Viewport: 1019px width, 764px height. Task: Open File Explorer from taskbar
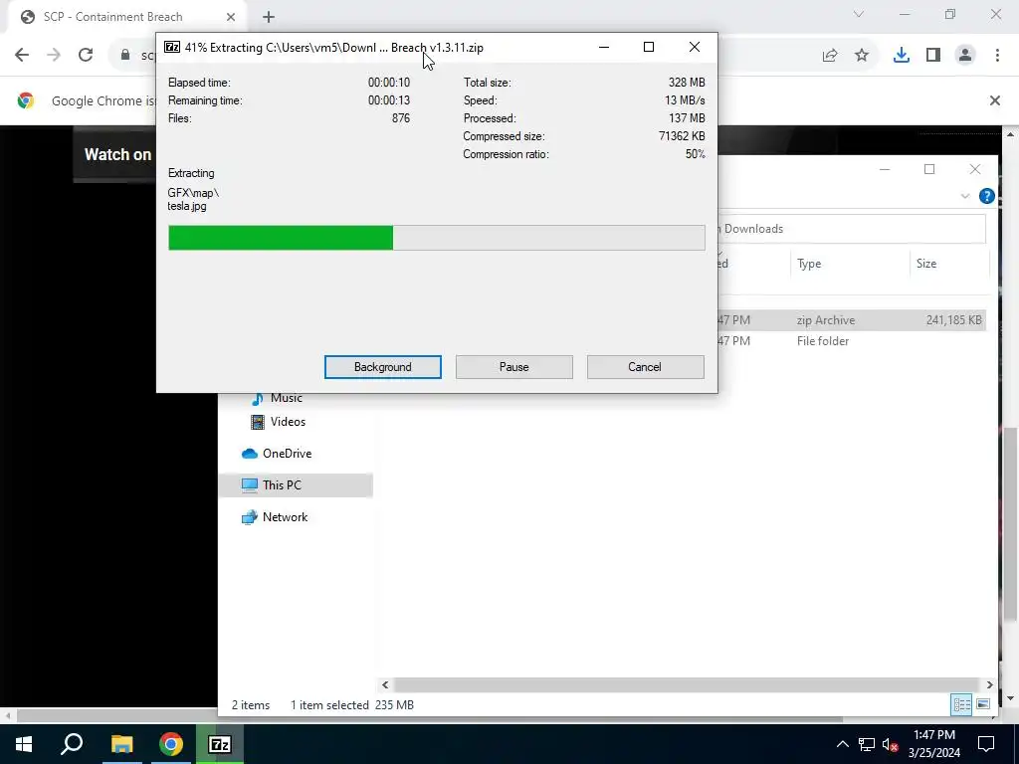click(x=121, y=744)
